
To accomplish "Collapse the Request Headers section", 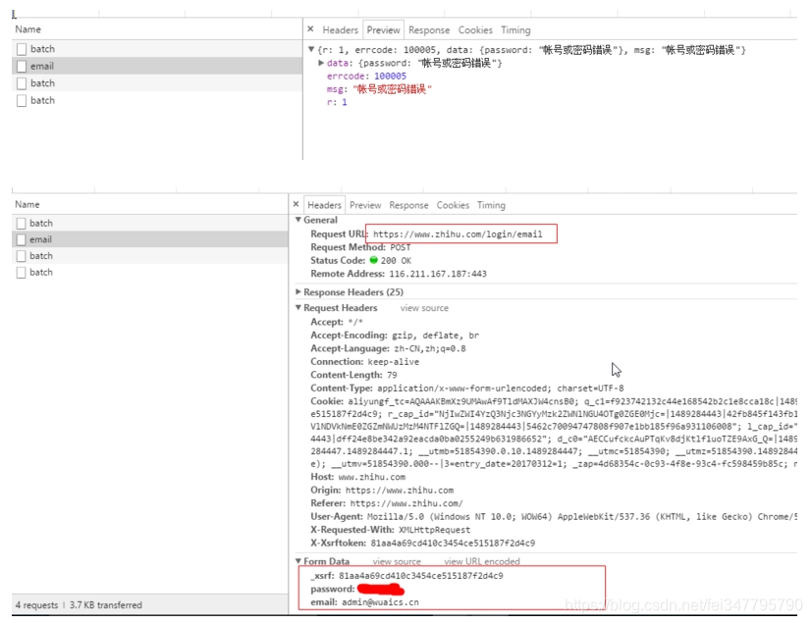I will 298,307.
